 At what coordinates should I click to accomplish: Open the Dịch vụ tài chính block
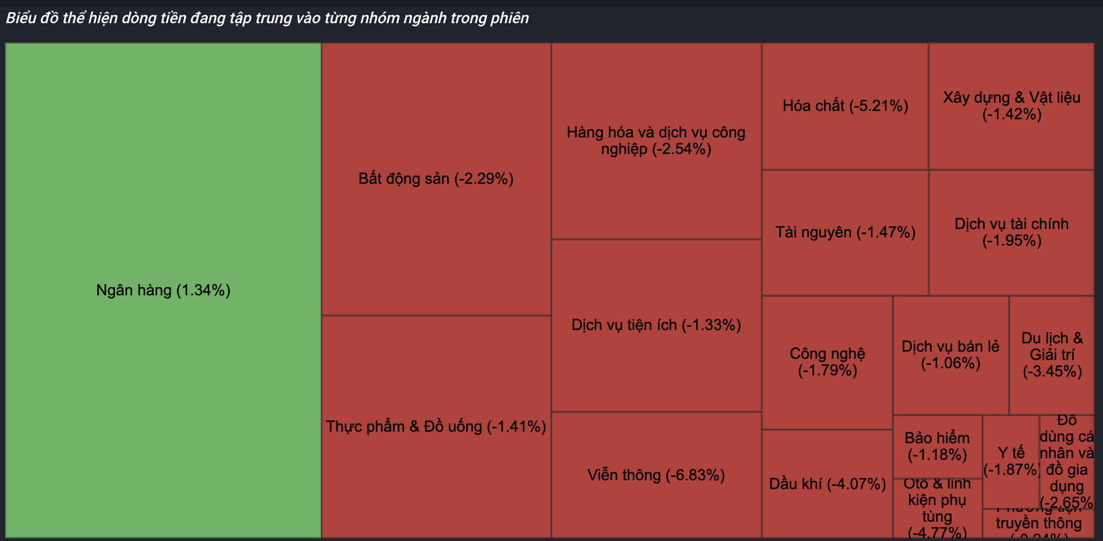pyautogui.click(x=1011, y=232)
